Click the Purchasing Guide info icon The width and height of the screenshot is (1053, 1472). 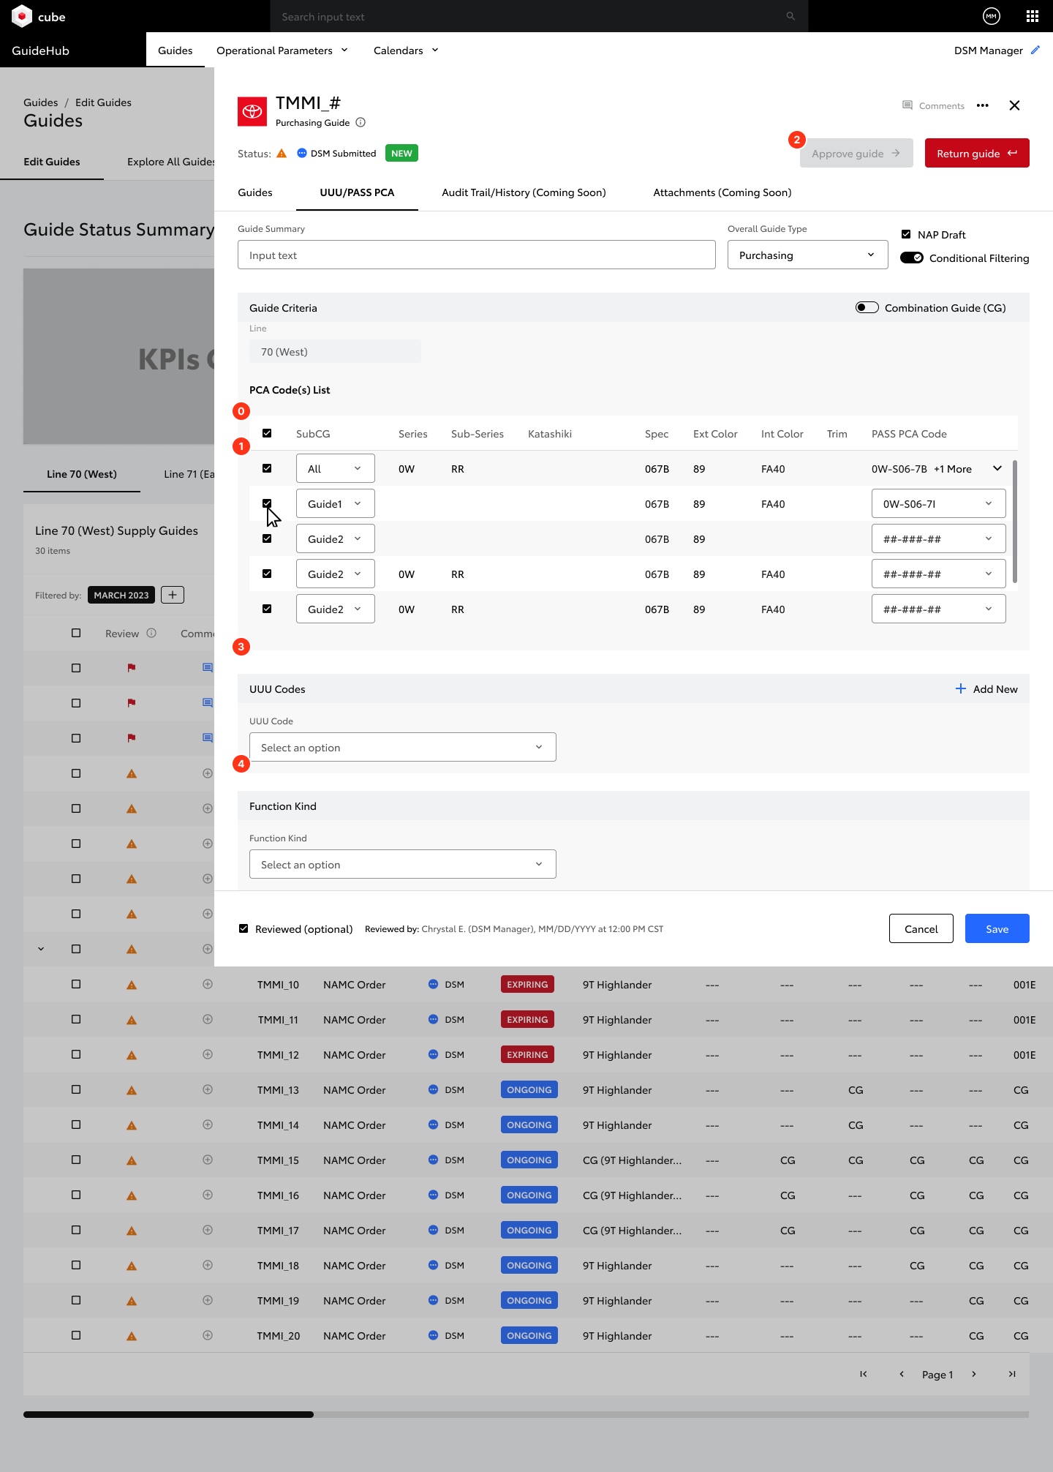[x=361, y=122]
